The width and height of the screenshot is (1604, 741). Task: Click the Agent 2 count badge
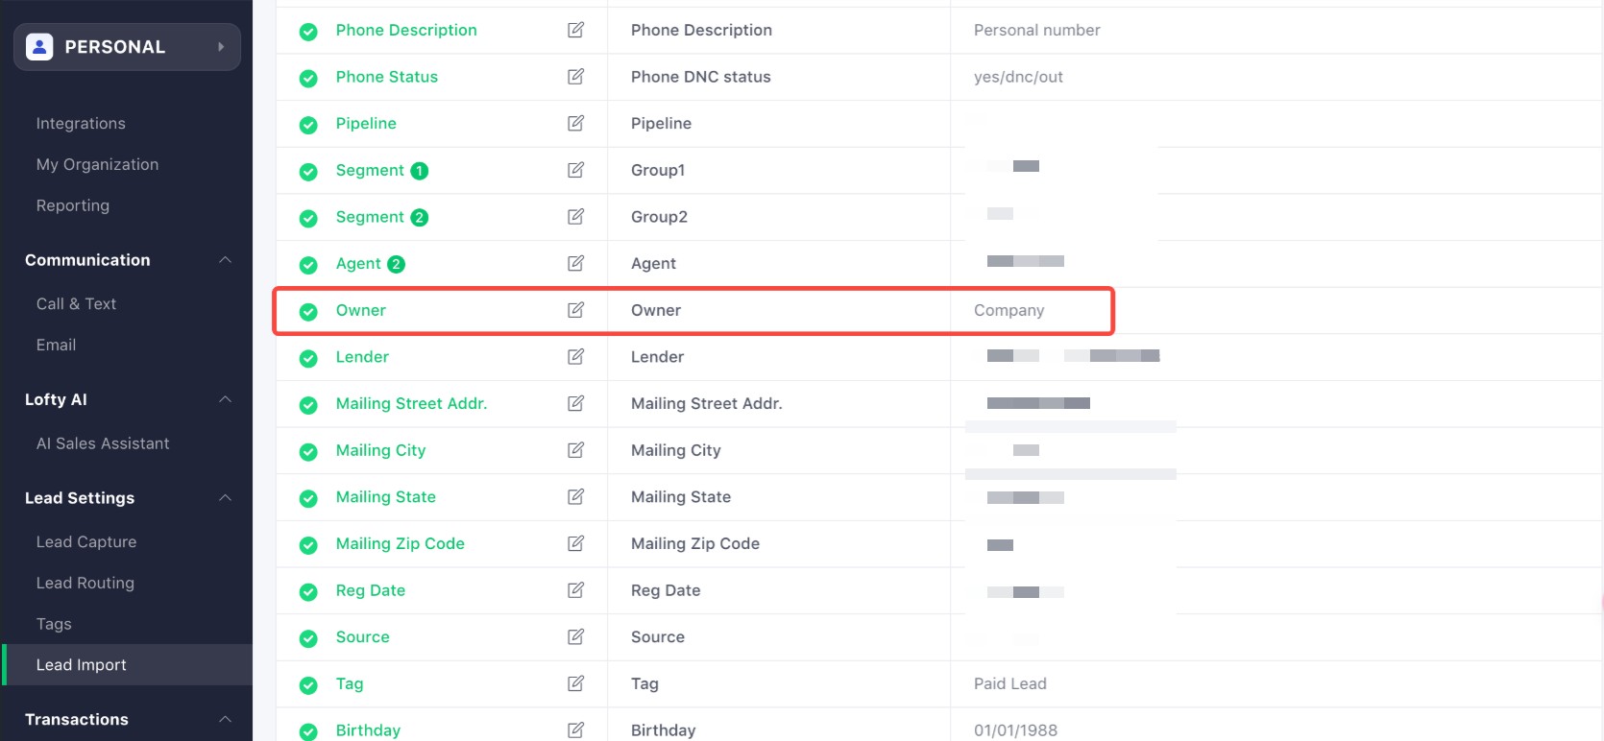tap(396, 264)
